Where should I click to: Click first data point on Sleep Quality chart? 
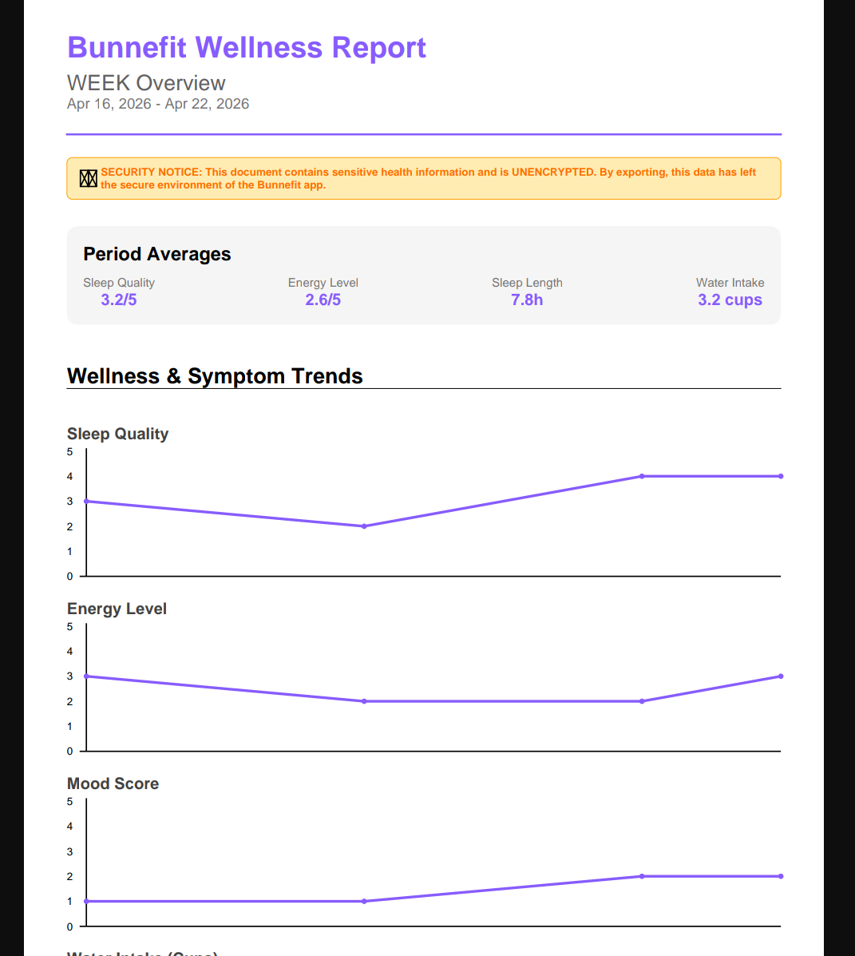tap(86, 502)
